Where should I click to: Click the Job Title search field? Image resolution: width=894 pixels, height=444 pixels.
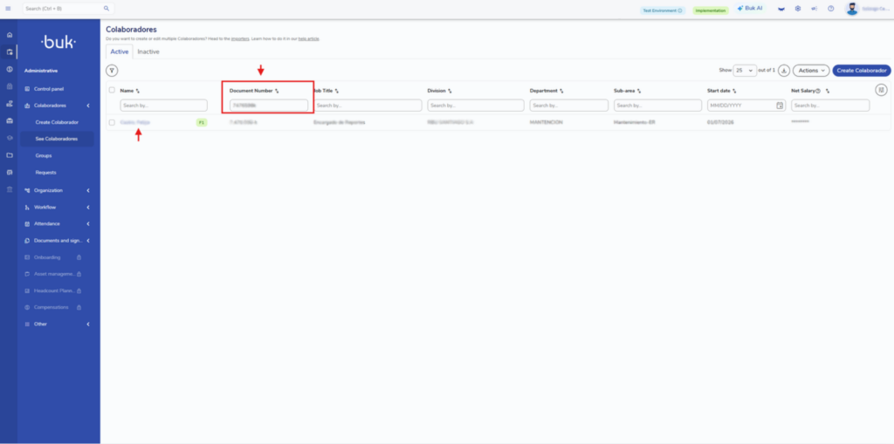coord(368,106)
